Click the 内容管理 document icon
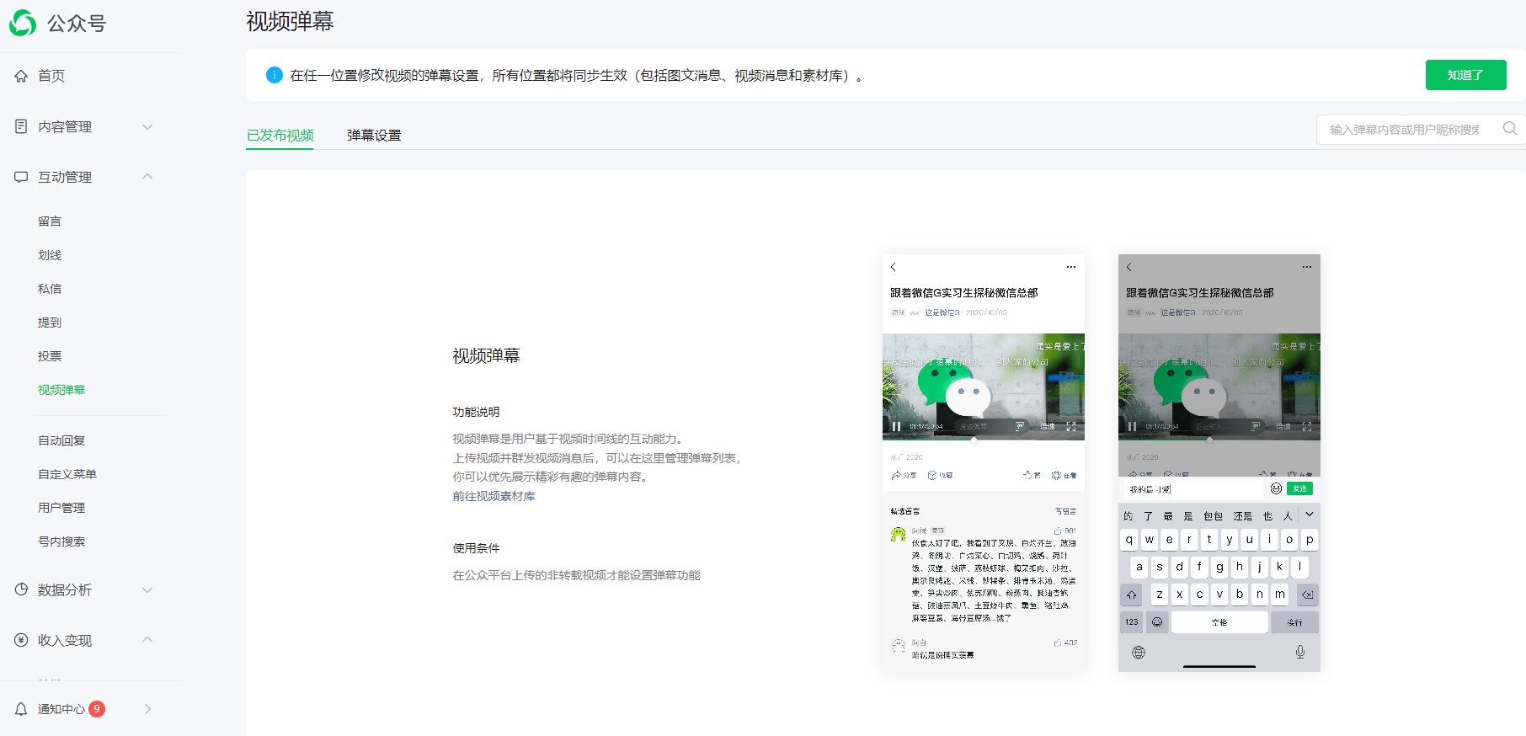Image resolution: width=1526 pixels, height=736 pixels. [21, 126]
